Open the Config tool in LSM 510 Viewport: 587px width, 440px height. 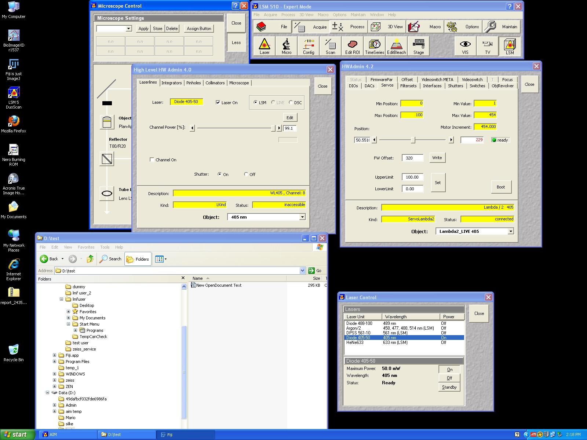tap(309, 46)
